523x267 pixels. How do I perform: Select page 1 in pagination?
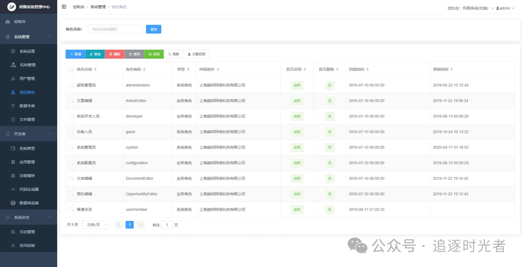(x=130, y=225)
